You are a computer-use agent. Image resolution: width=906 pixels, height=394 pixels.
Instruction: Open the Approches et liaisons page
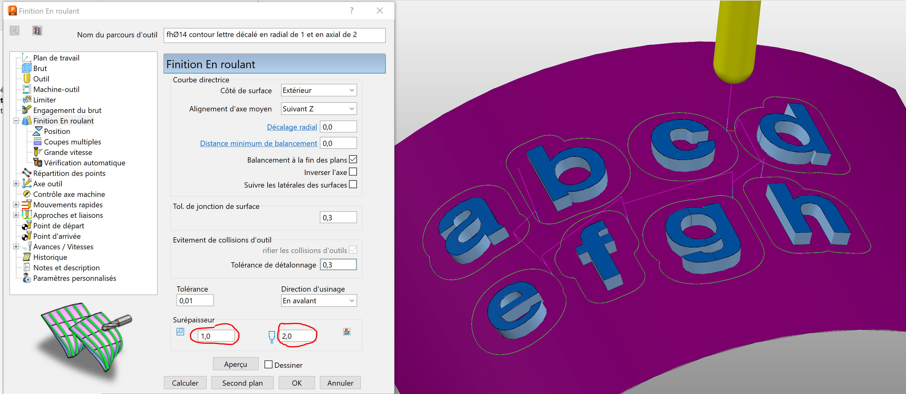(x=68, y=215)
